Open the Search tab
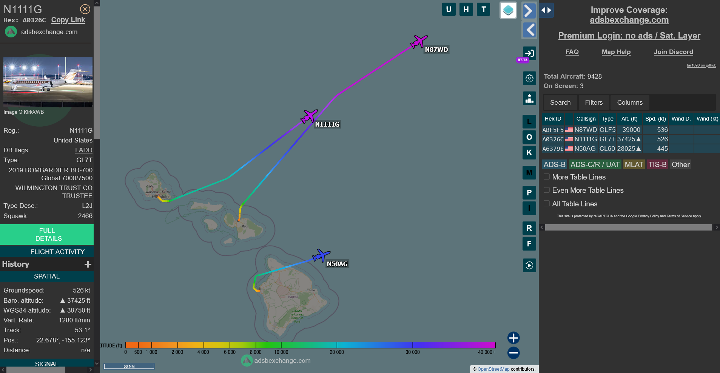Screen dimensions: 720x373 tap(560, 102)
